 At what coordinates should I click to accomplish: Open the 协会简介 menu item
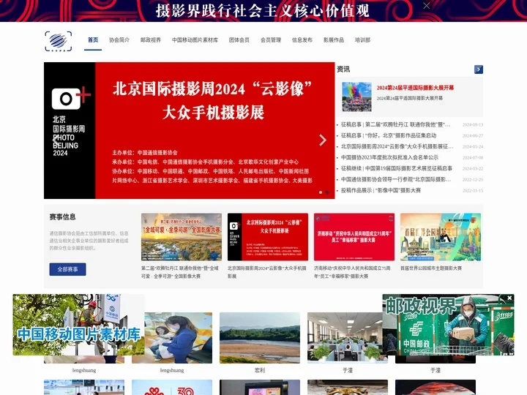(x=119, y=40)
